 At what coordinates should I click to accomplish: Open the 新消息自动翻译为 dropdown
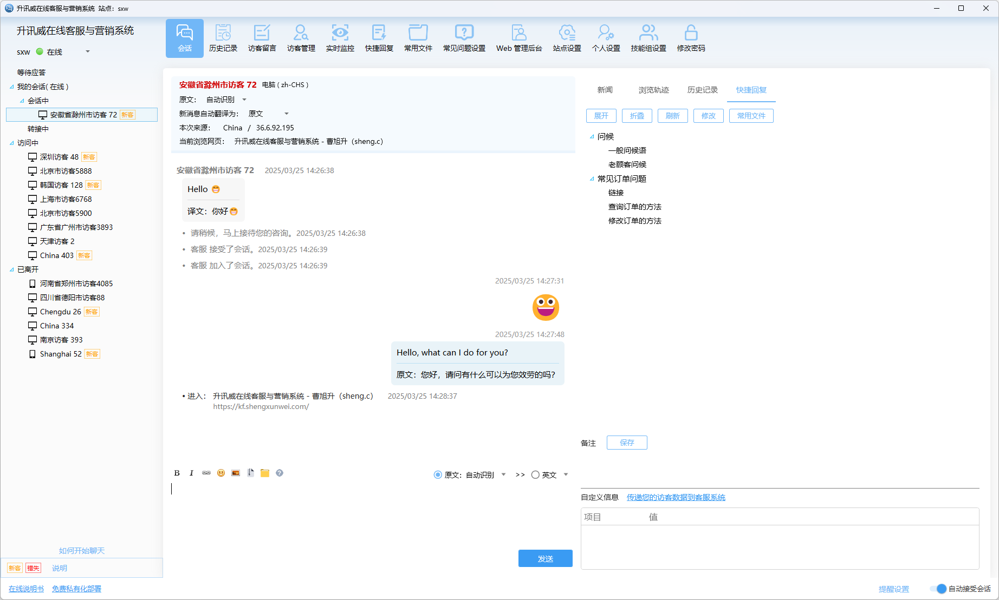point(287,114)
